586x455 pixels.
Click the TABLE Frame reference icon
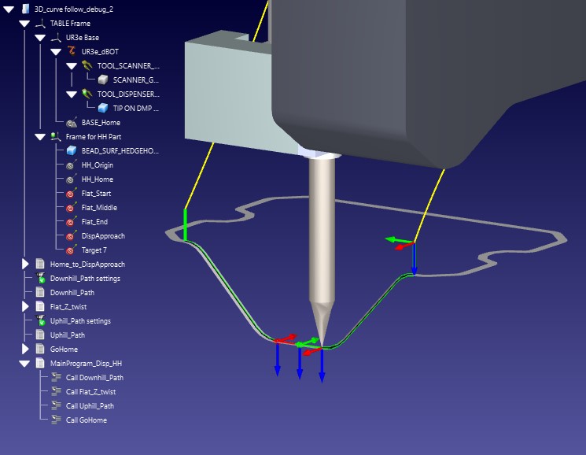pyautogui.click(x=40, y=24)
